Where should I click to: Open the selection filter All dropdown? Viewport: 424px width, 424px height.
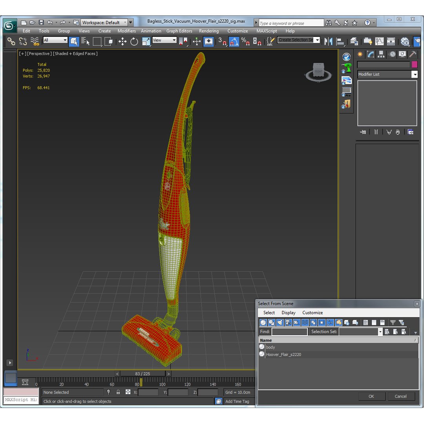(55, 40)
